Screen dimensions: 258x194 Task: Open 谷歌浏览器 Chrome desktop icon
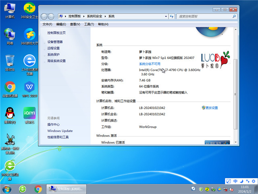pyautogui.click(x=10, y=89)
